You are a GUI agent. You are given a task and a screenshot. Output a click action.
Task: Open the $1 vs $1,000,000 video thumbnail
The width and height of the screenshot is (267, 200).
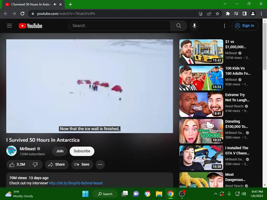(201, 52)
